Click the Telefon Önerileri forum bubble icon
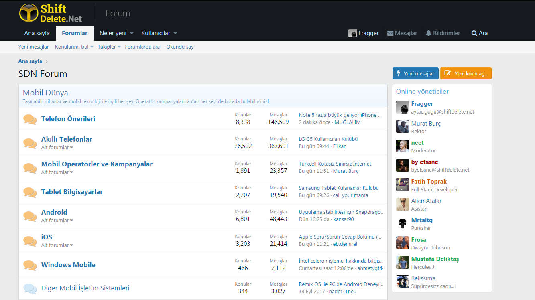Viewport: 535px width, 300px height. coord(30,119)
